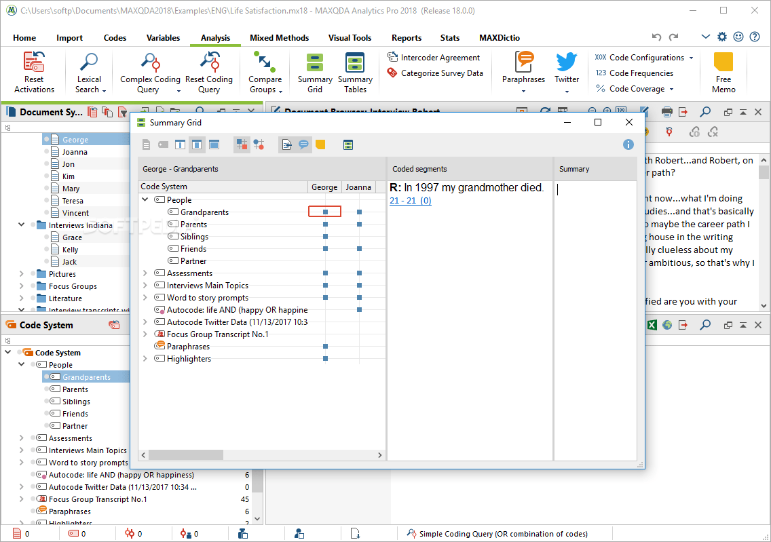
Task: Toggle coded segment origin display
Action: pos(286,144)
